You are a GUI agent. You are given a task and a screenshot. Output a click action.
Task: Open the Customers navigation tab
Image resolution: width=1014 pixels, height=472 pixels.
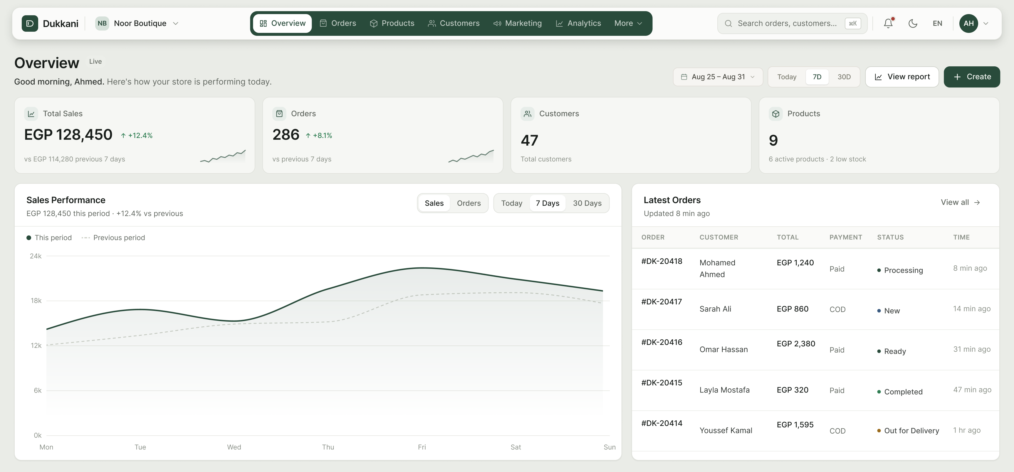click(454, 23)
